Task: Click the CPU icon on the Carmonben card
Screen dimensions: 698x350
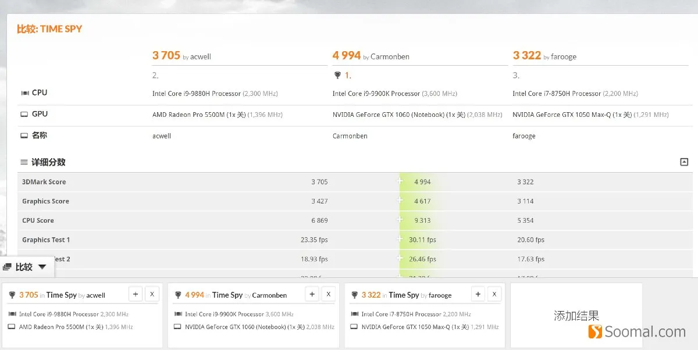Action: pos(178,315)
